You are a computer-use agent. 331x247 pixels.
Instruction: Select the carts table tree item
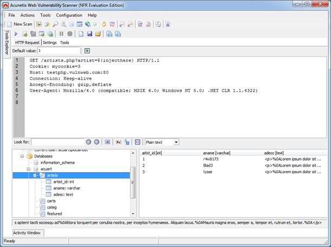click(52, 201)
